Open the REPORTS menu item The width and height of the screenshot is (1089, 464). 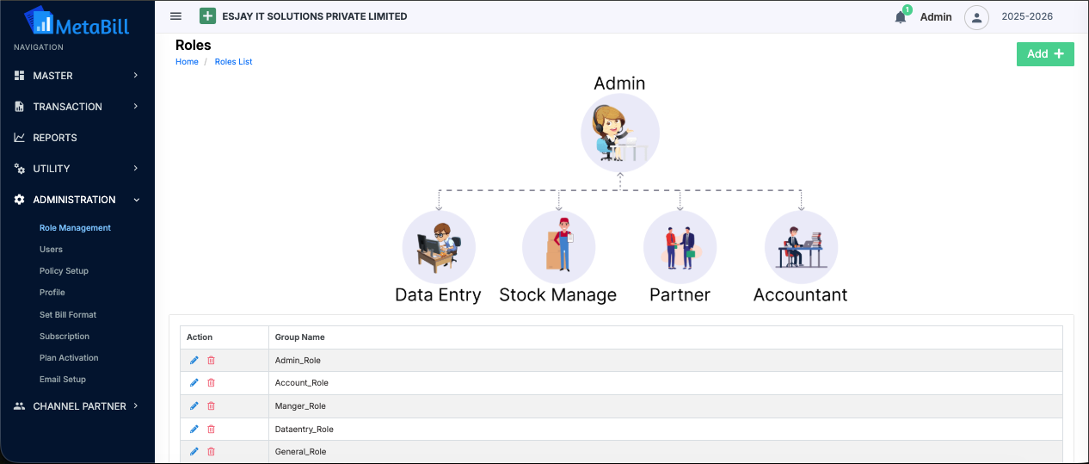pos(55,138)
